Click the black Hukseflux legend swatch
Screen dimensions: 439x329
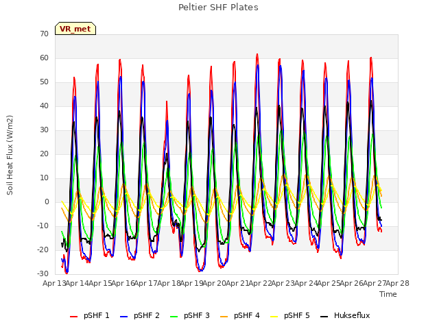[x=324, y=317]
